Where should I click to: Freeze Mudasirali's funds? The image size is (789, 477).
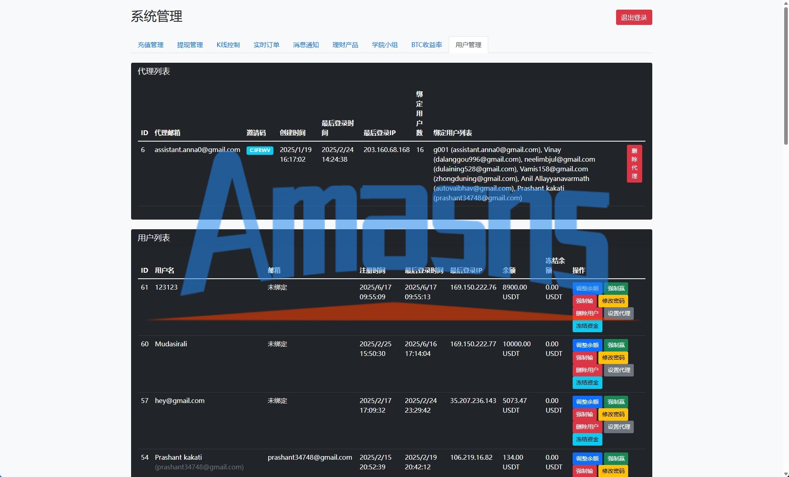pyautogui.click(x=587, y=382)
